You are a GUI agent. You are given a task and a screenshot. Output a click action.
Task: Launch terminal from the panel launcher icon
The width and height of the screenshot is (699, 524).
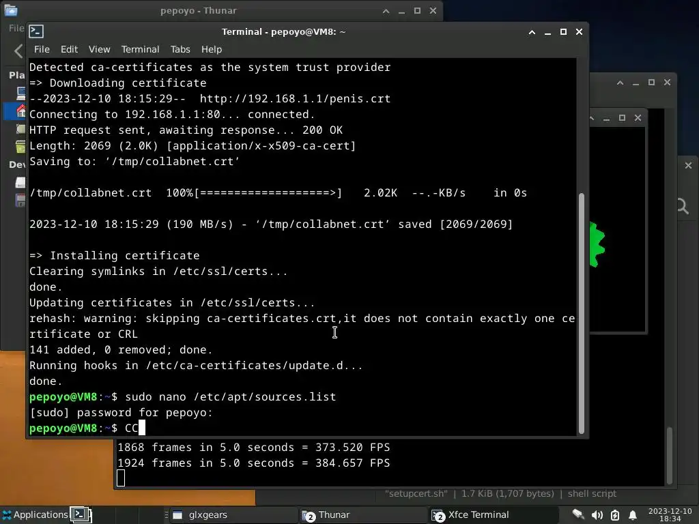click(x=81, y=514)
